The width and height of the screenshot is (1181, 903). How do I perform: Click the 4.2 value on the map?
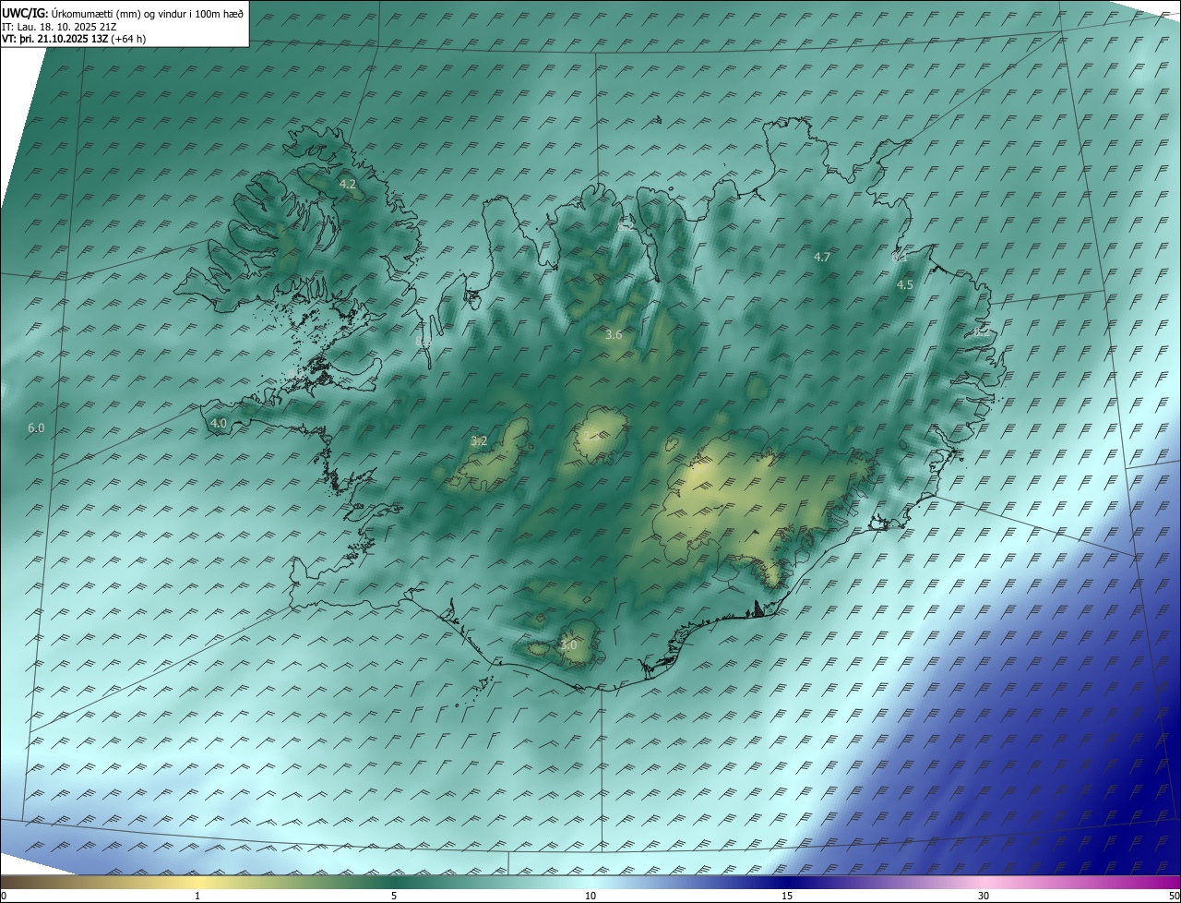(348, 185)
